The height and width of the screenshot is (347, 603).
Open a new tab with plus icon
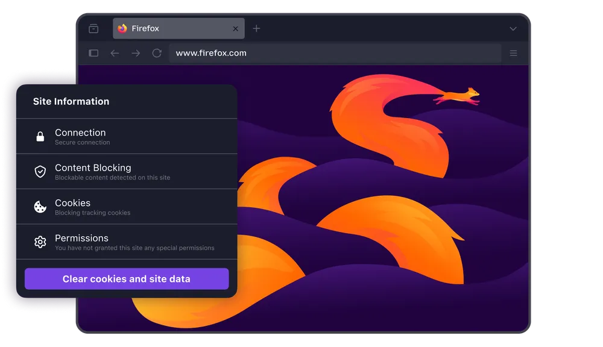[x=256, y=28]
